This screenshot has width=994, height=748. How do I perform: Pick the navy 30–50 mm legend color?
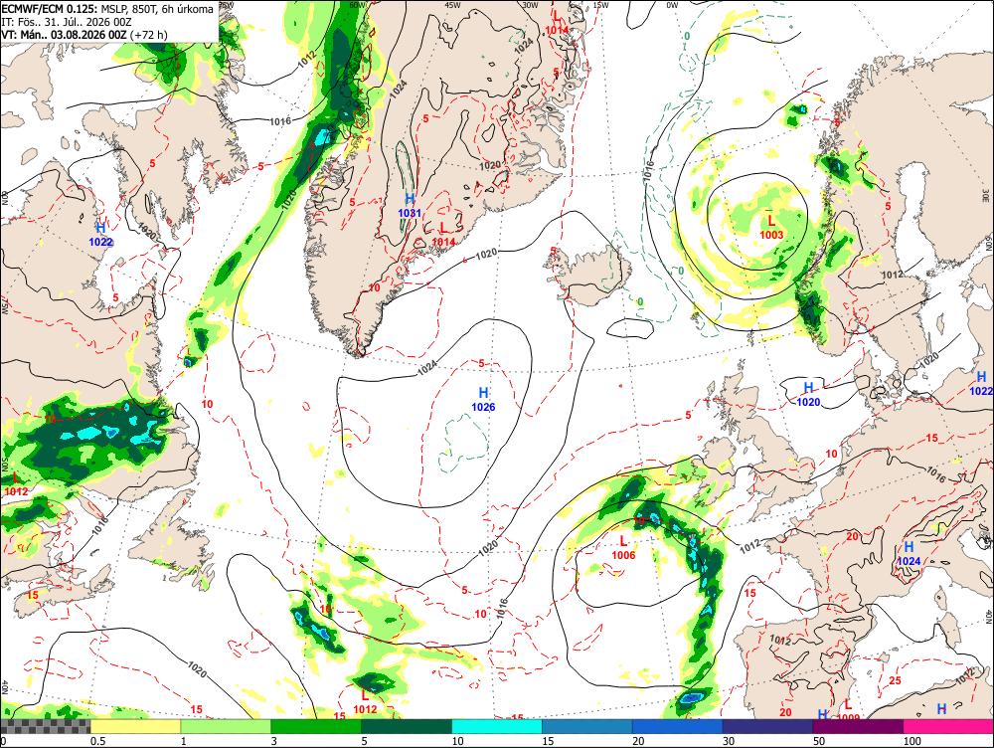click(x=767, y=726)
